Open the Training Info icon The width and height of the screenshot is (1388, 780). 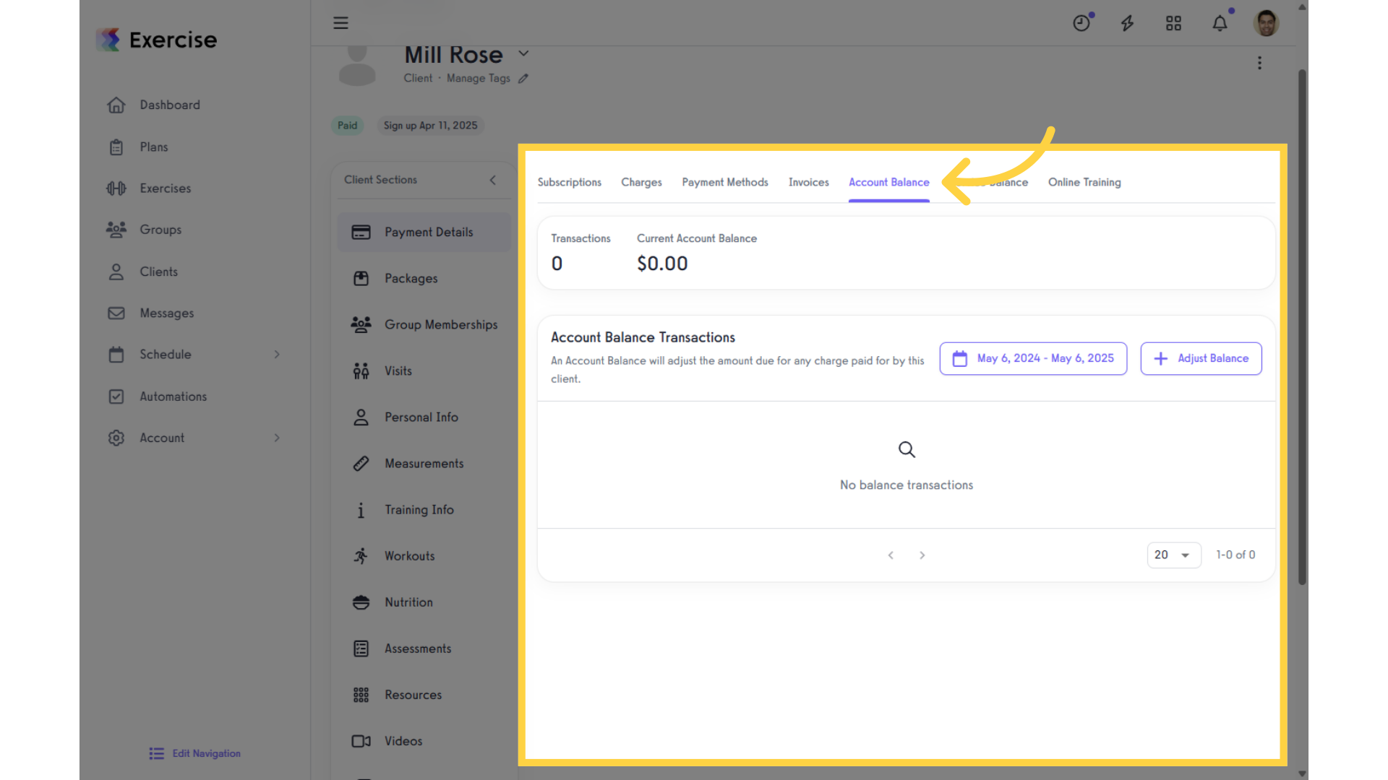pos(361,510)
